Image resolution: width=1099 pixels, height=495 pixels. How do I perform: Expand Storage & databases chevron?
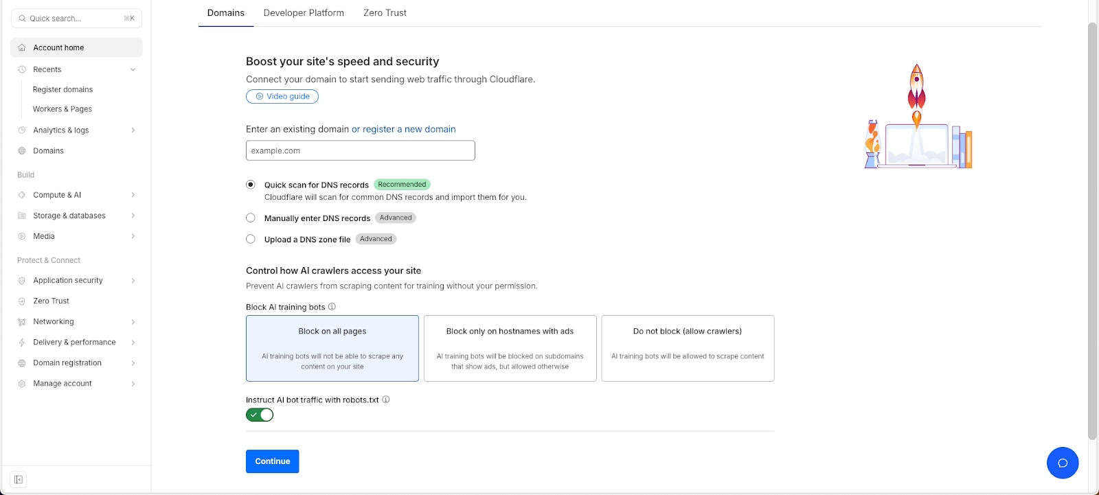tap(133, 216)
